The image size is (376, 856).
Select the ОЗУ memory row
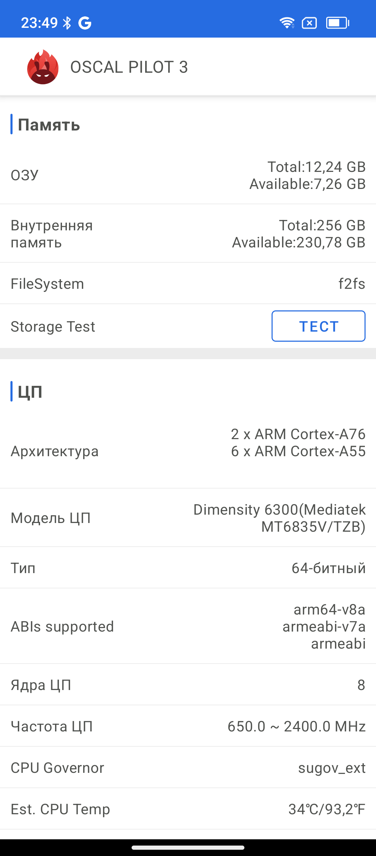(188, 175)
